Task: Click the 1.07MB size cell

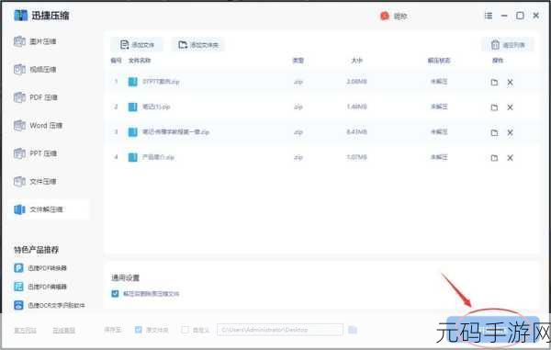Action: tap(356, 157)
